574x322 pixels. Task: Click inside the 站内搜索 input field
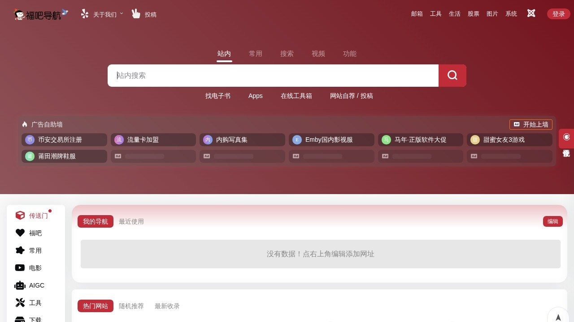click(x=273, y=75)
